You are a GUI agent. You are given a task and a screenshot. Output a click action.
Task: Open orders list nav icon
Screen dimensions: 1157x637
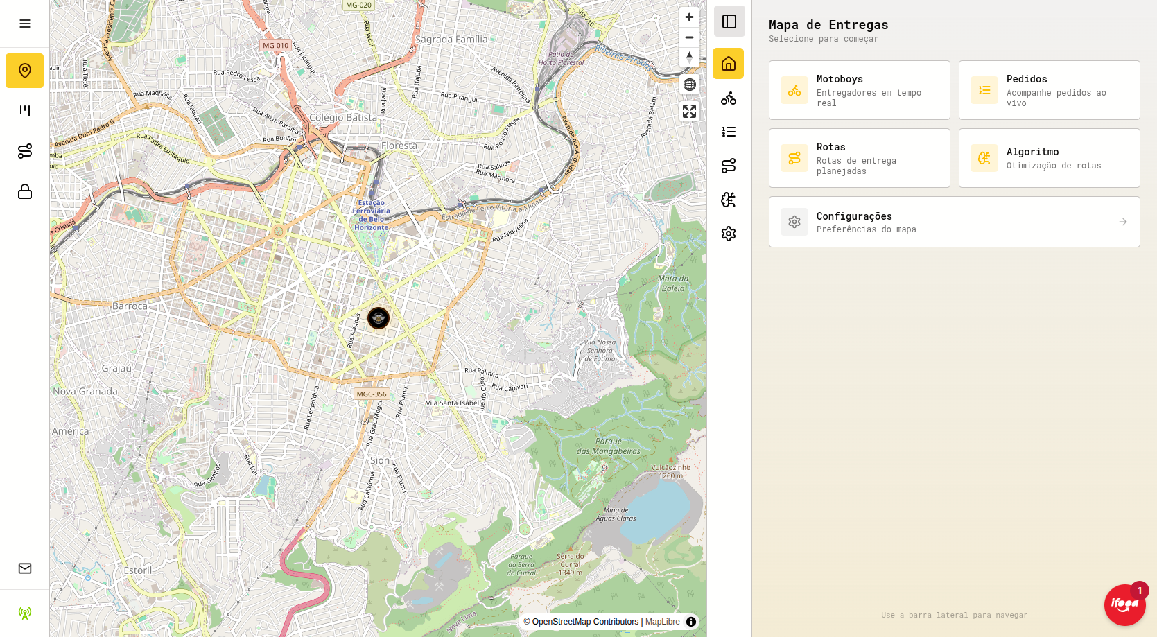[x=729, y=132]
